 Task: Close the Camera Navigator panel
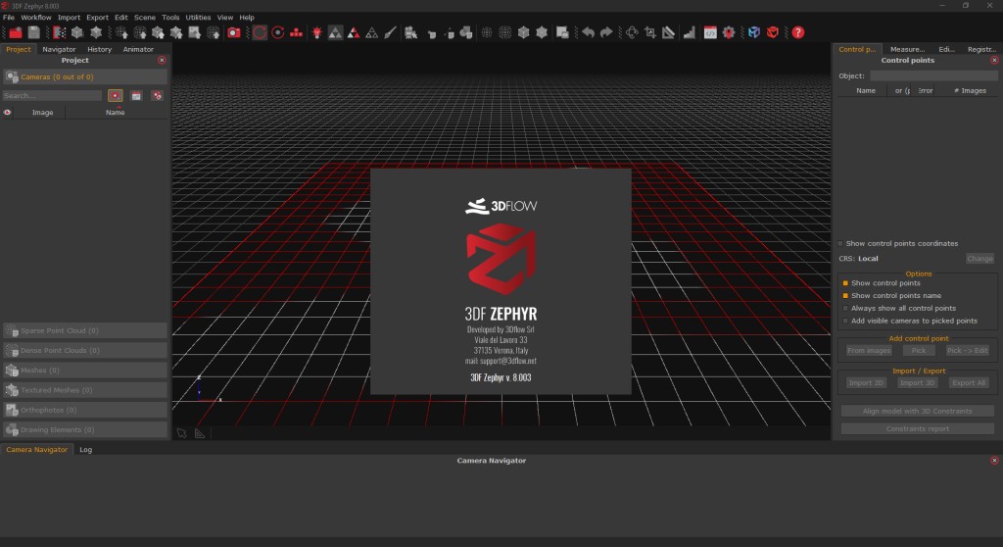994,461
